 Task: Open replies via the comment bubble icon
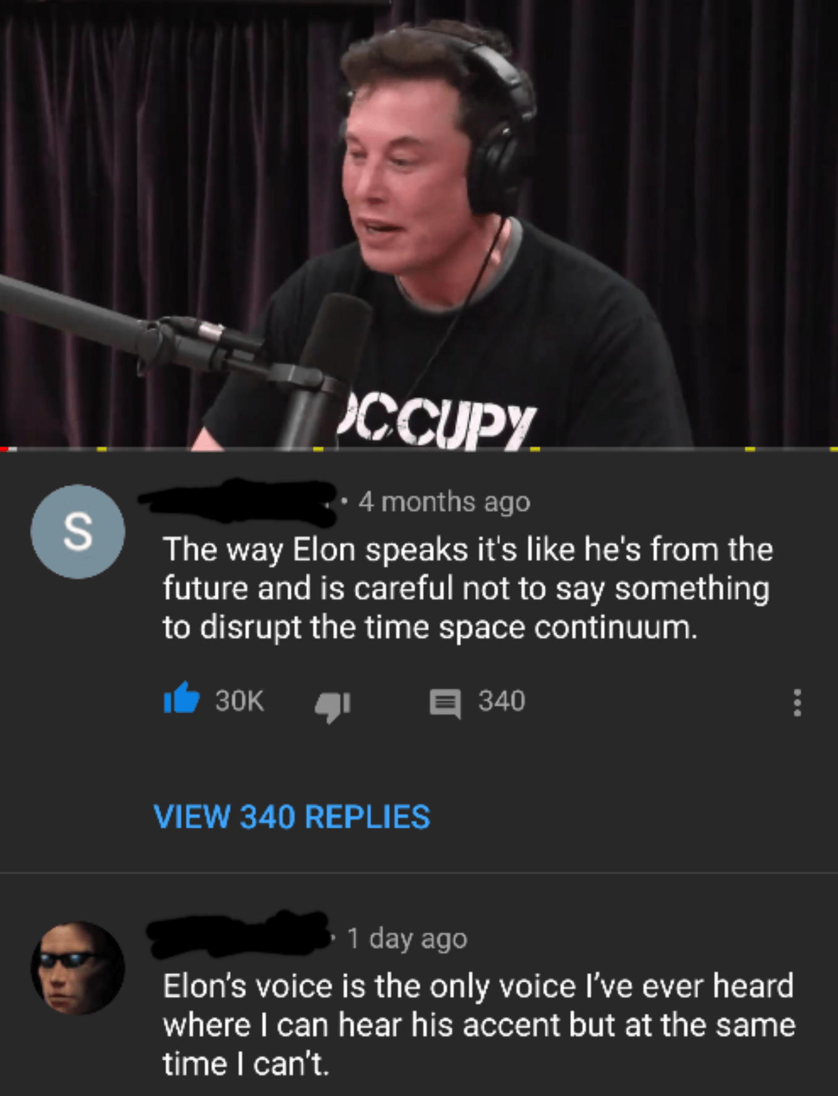(446, 704)
